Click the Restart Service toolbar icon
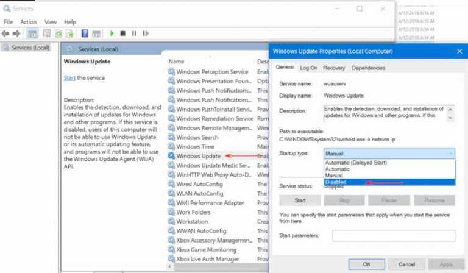The image size is (468, 273). click(x=146, y=34)
